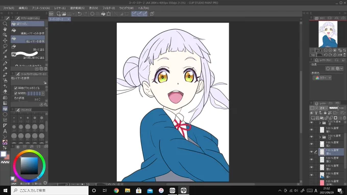Select the Frame border tool
Screen dimensions: 347x195
click(x=5, y=120)
